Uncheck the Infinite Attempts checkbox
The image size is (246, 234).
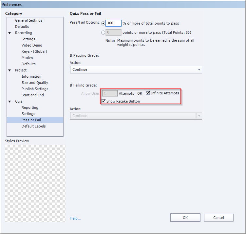[x=148, y=93]
